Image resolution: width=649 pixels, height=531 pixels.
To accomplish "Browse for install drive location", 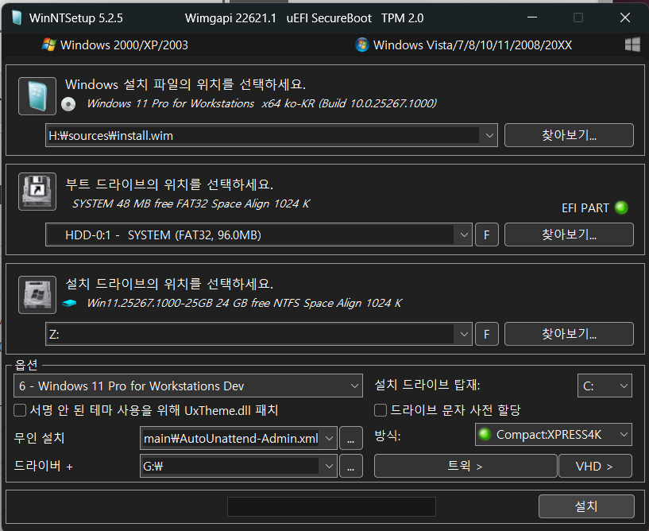I will pos(569,334).
